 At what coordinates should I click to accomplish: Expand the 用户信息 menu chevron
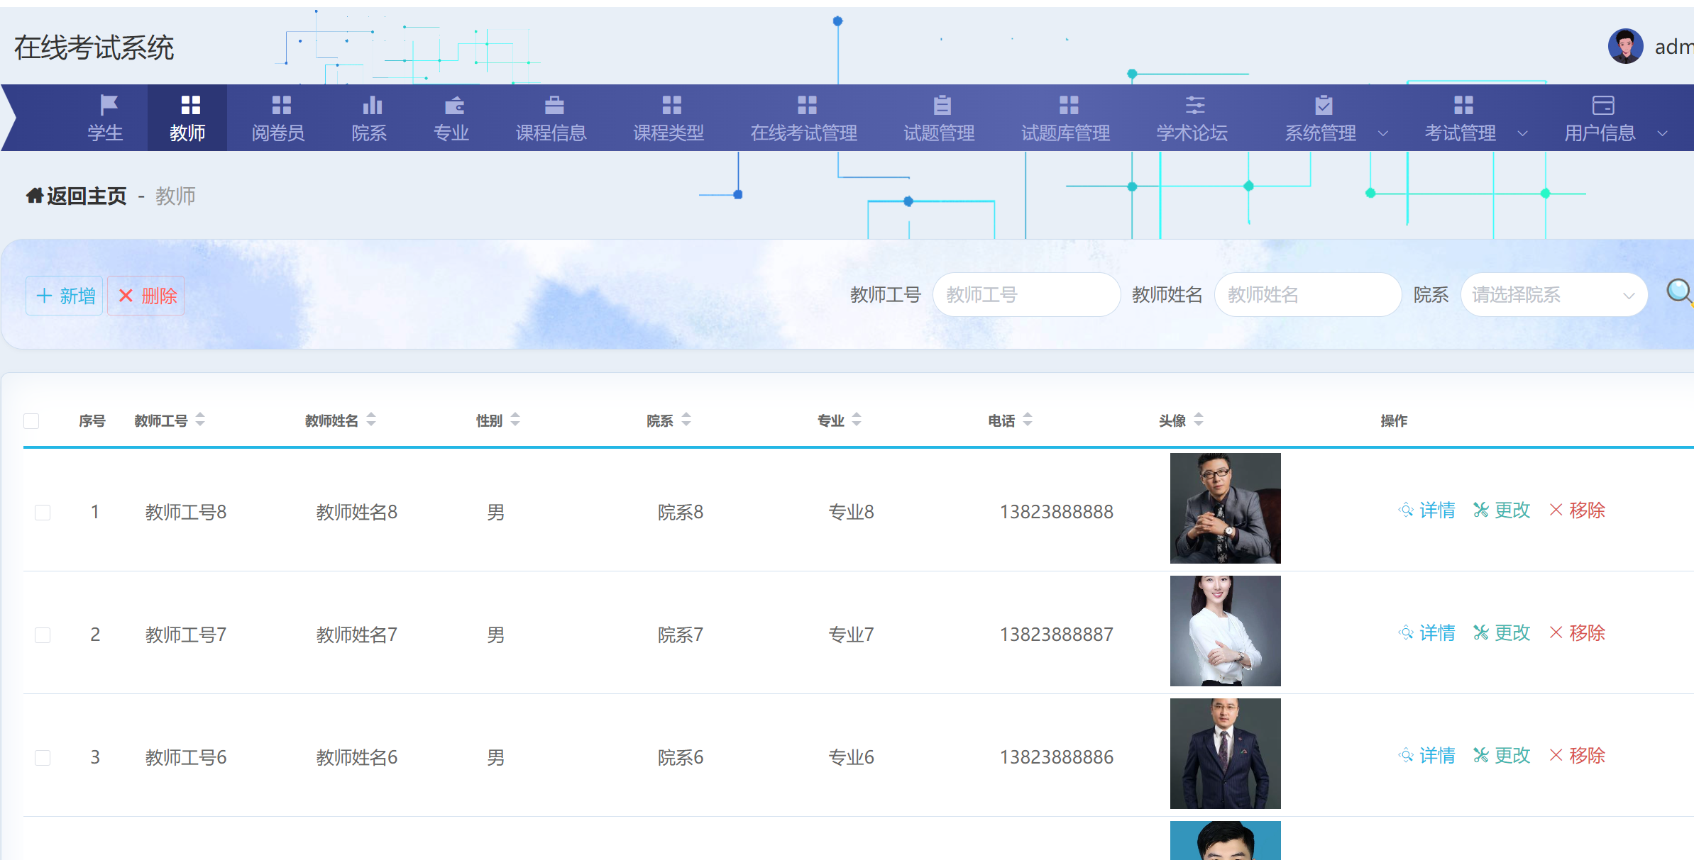click(1662, 133)
